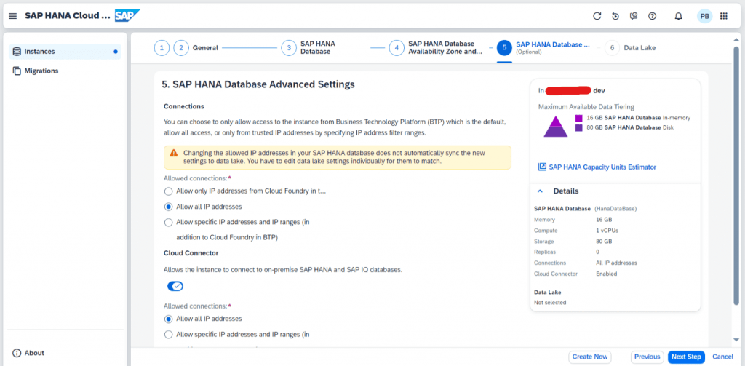Viewport: 745px width, 366px height.
Task: Open About in the side navigation
Action: click(65, 353)
